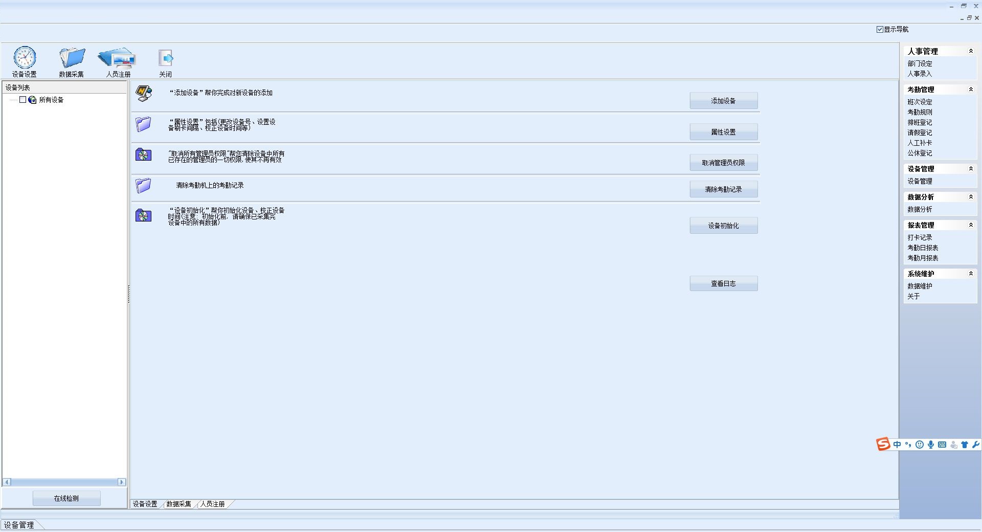Click the 查看日志 button
The height and width of the screenshot is (532, 982).
tap(724, 283)
